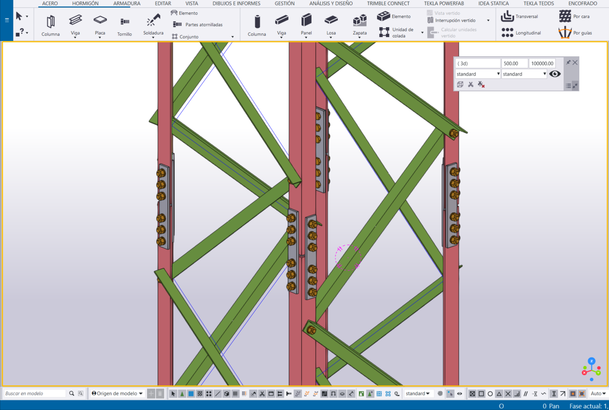Click the view name field showing (3d)
609x410 pixels.
click(478, 63)
